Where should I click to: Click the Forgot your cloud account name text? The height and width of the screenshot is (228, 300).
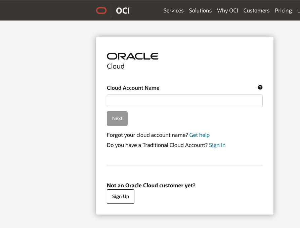pos(146,135)
